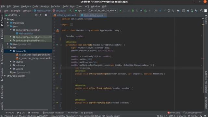Image resolution: width=208 pixels, height=117 pixels.
Task: Click the Git update project icon
Action: click(160, 11)
